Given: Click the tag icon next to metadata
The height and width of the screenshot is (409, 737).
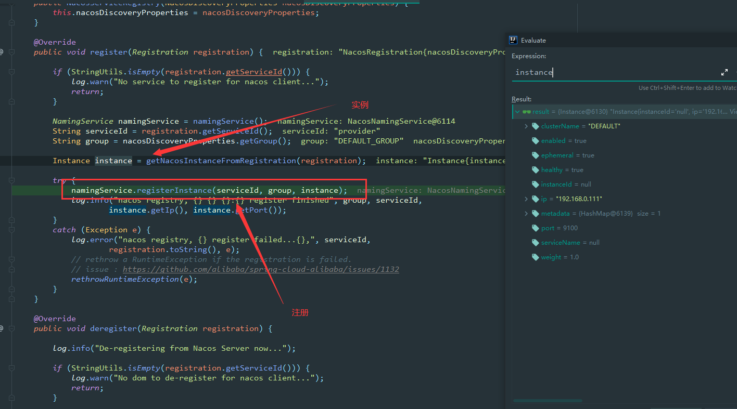Looking at the screenshot, I should tap(535, 214).
